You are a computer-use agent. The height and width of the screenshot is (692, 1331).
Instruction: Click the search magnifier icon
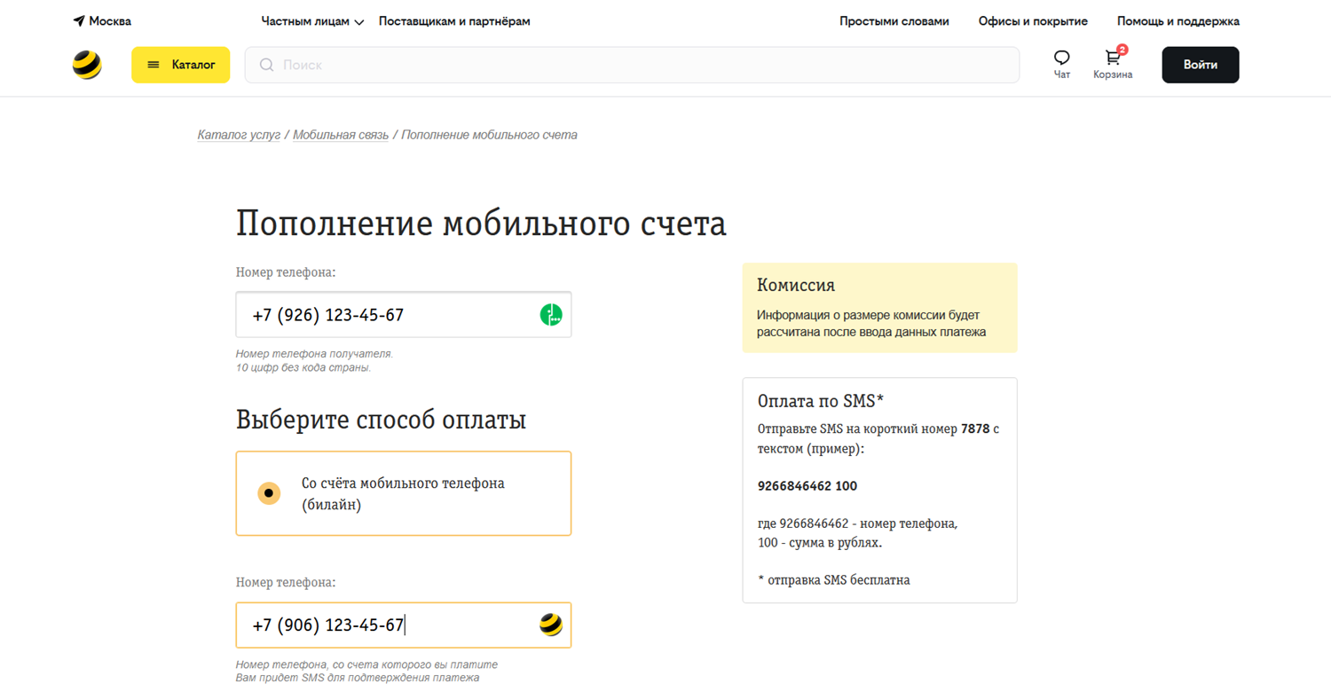(266, 65)
